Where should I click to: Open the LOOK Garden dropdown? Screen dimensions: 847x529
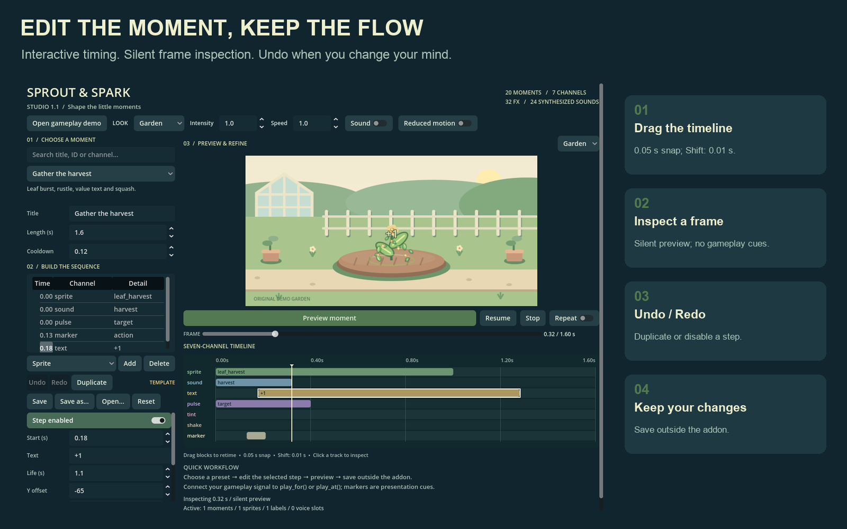[x=159, y=123]
